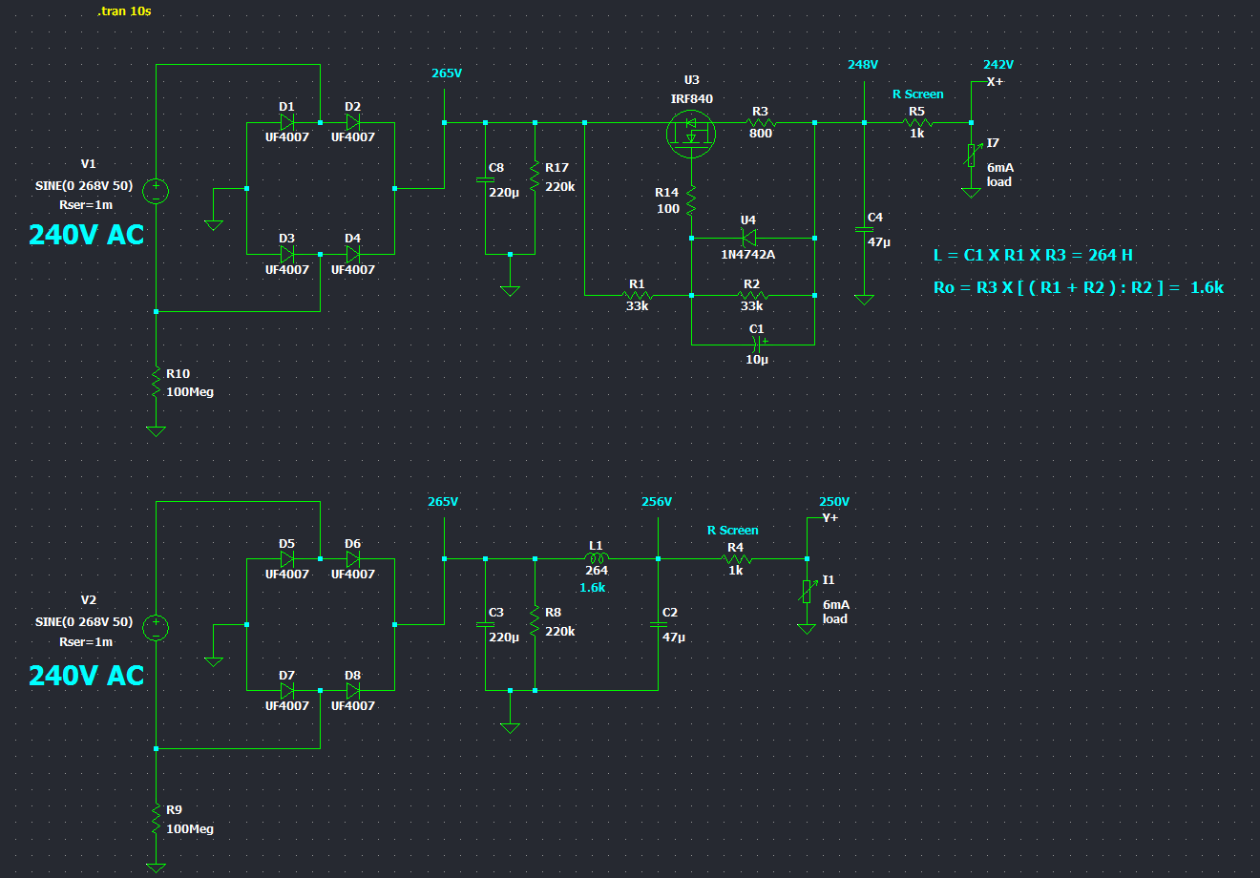Click the V1 voltage source symbol
This screenshot has height=878, width=1260.
pos(156,191)
